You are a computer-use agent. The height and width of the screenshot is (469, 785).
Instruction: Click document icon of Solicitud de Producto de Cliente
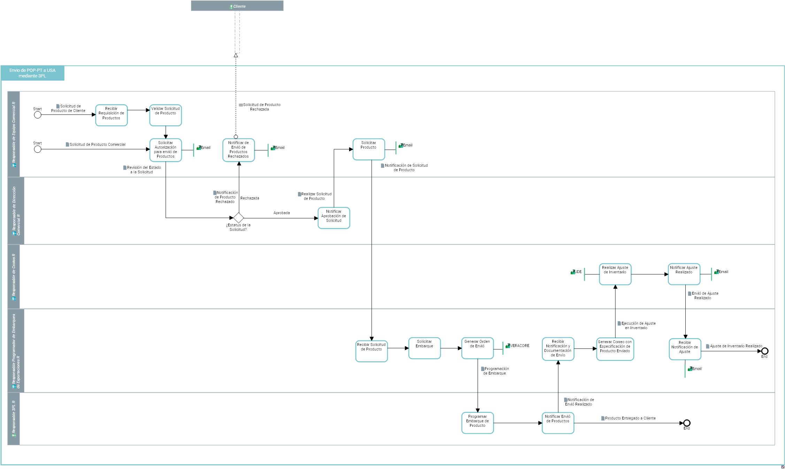(58, 106)
